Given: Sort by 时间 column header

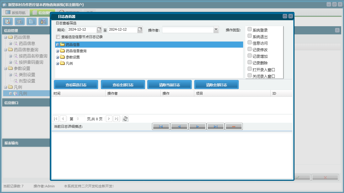Looking at the screenshot, I should [x=79, y=93].
